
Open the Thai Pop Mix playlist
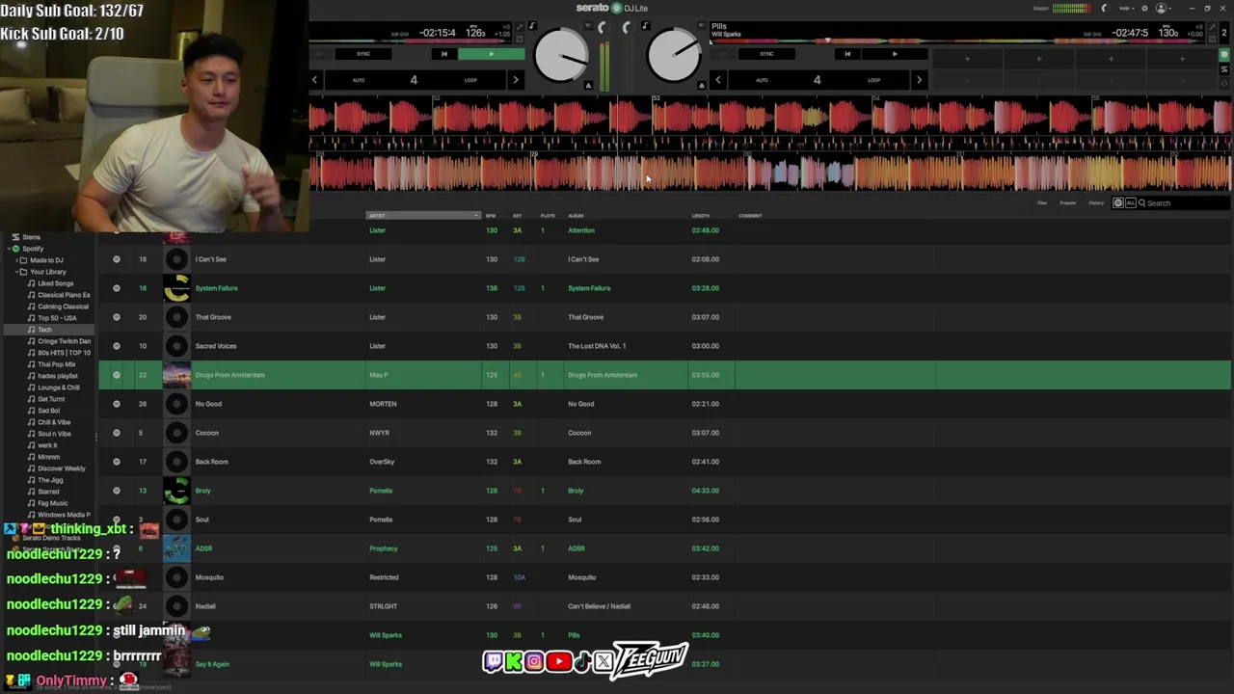[x=57, y=364]
